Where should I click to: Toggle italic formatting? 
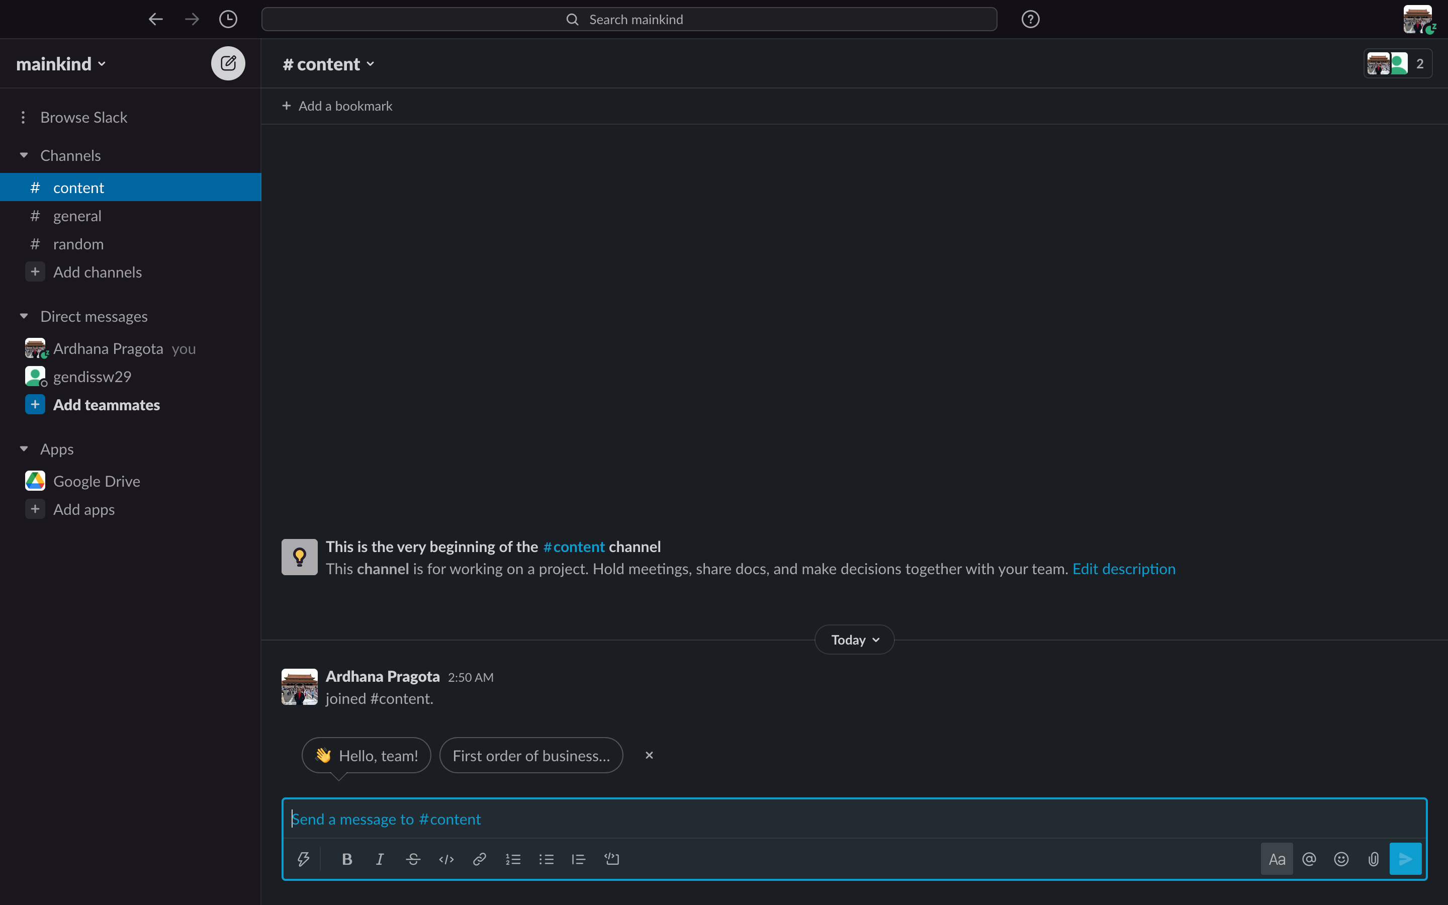[380, 859]
